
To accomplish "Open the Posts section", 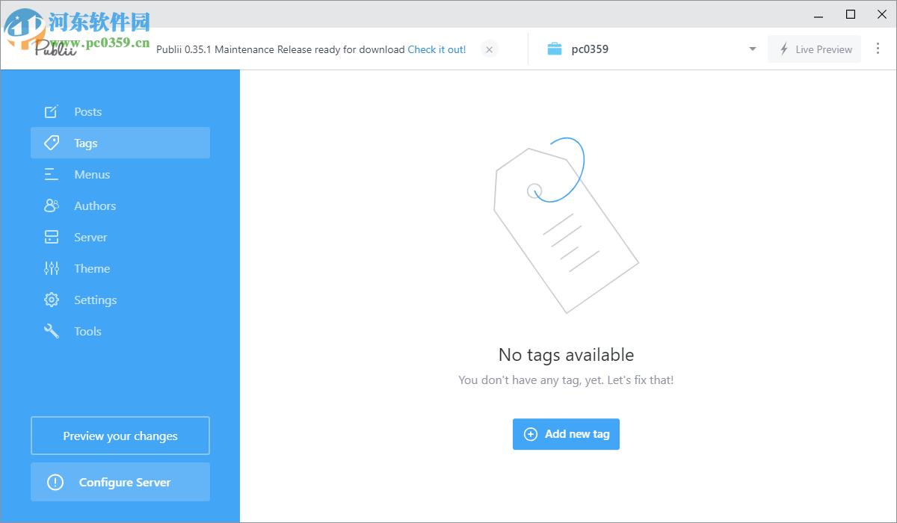I will point(120,111).
